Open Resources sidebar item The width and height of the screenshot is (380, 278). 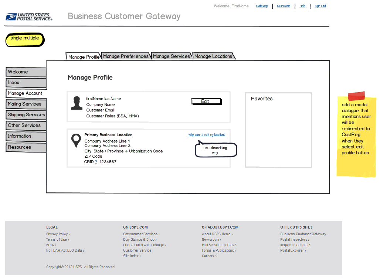26,147
